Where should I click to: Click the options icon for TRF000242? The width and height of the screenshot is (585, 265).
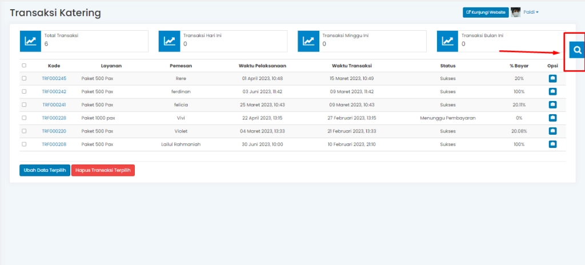pos(552,91)
